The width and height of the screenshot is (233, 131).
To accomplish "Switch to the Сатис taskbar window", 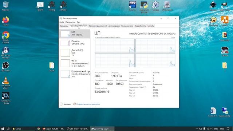I will point(24,128).
